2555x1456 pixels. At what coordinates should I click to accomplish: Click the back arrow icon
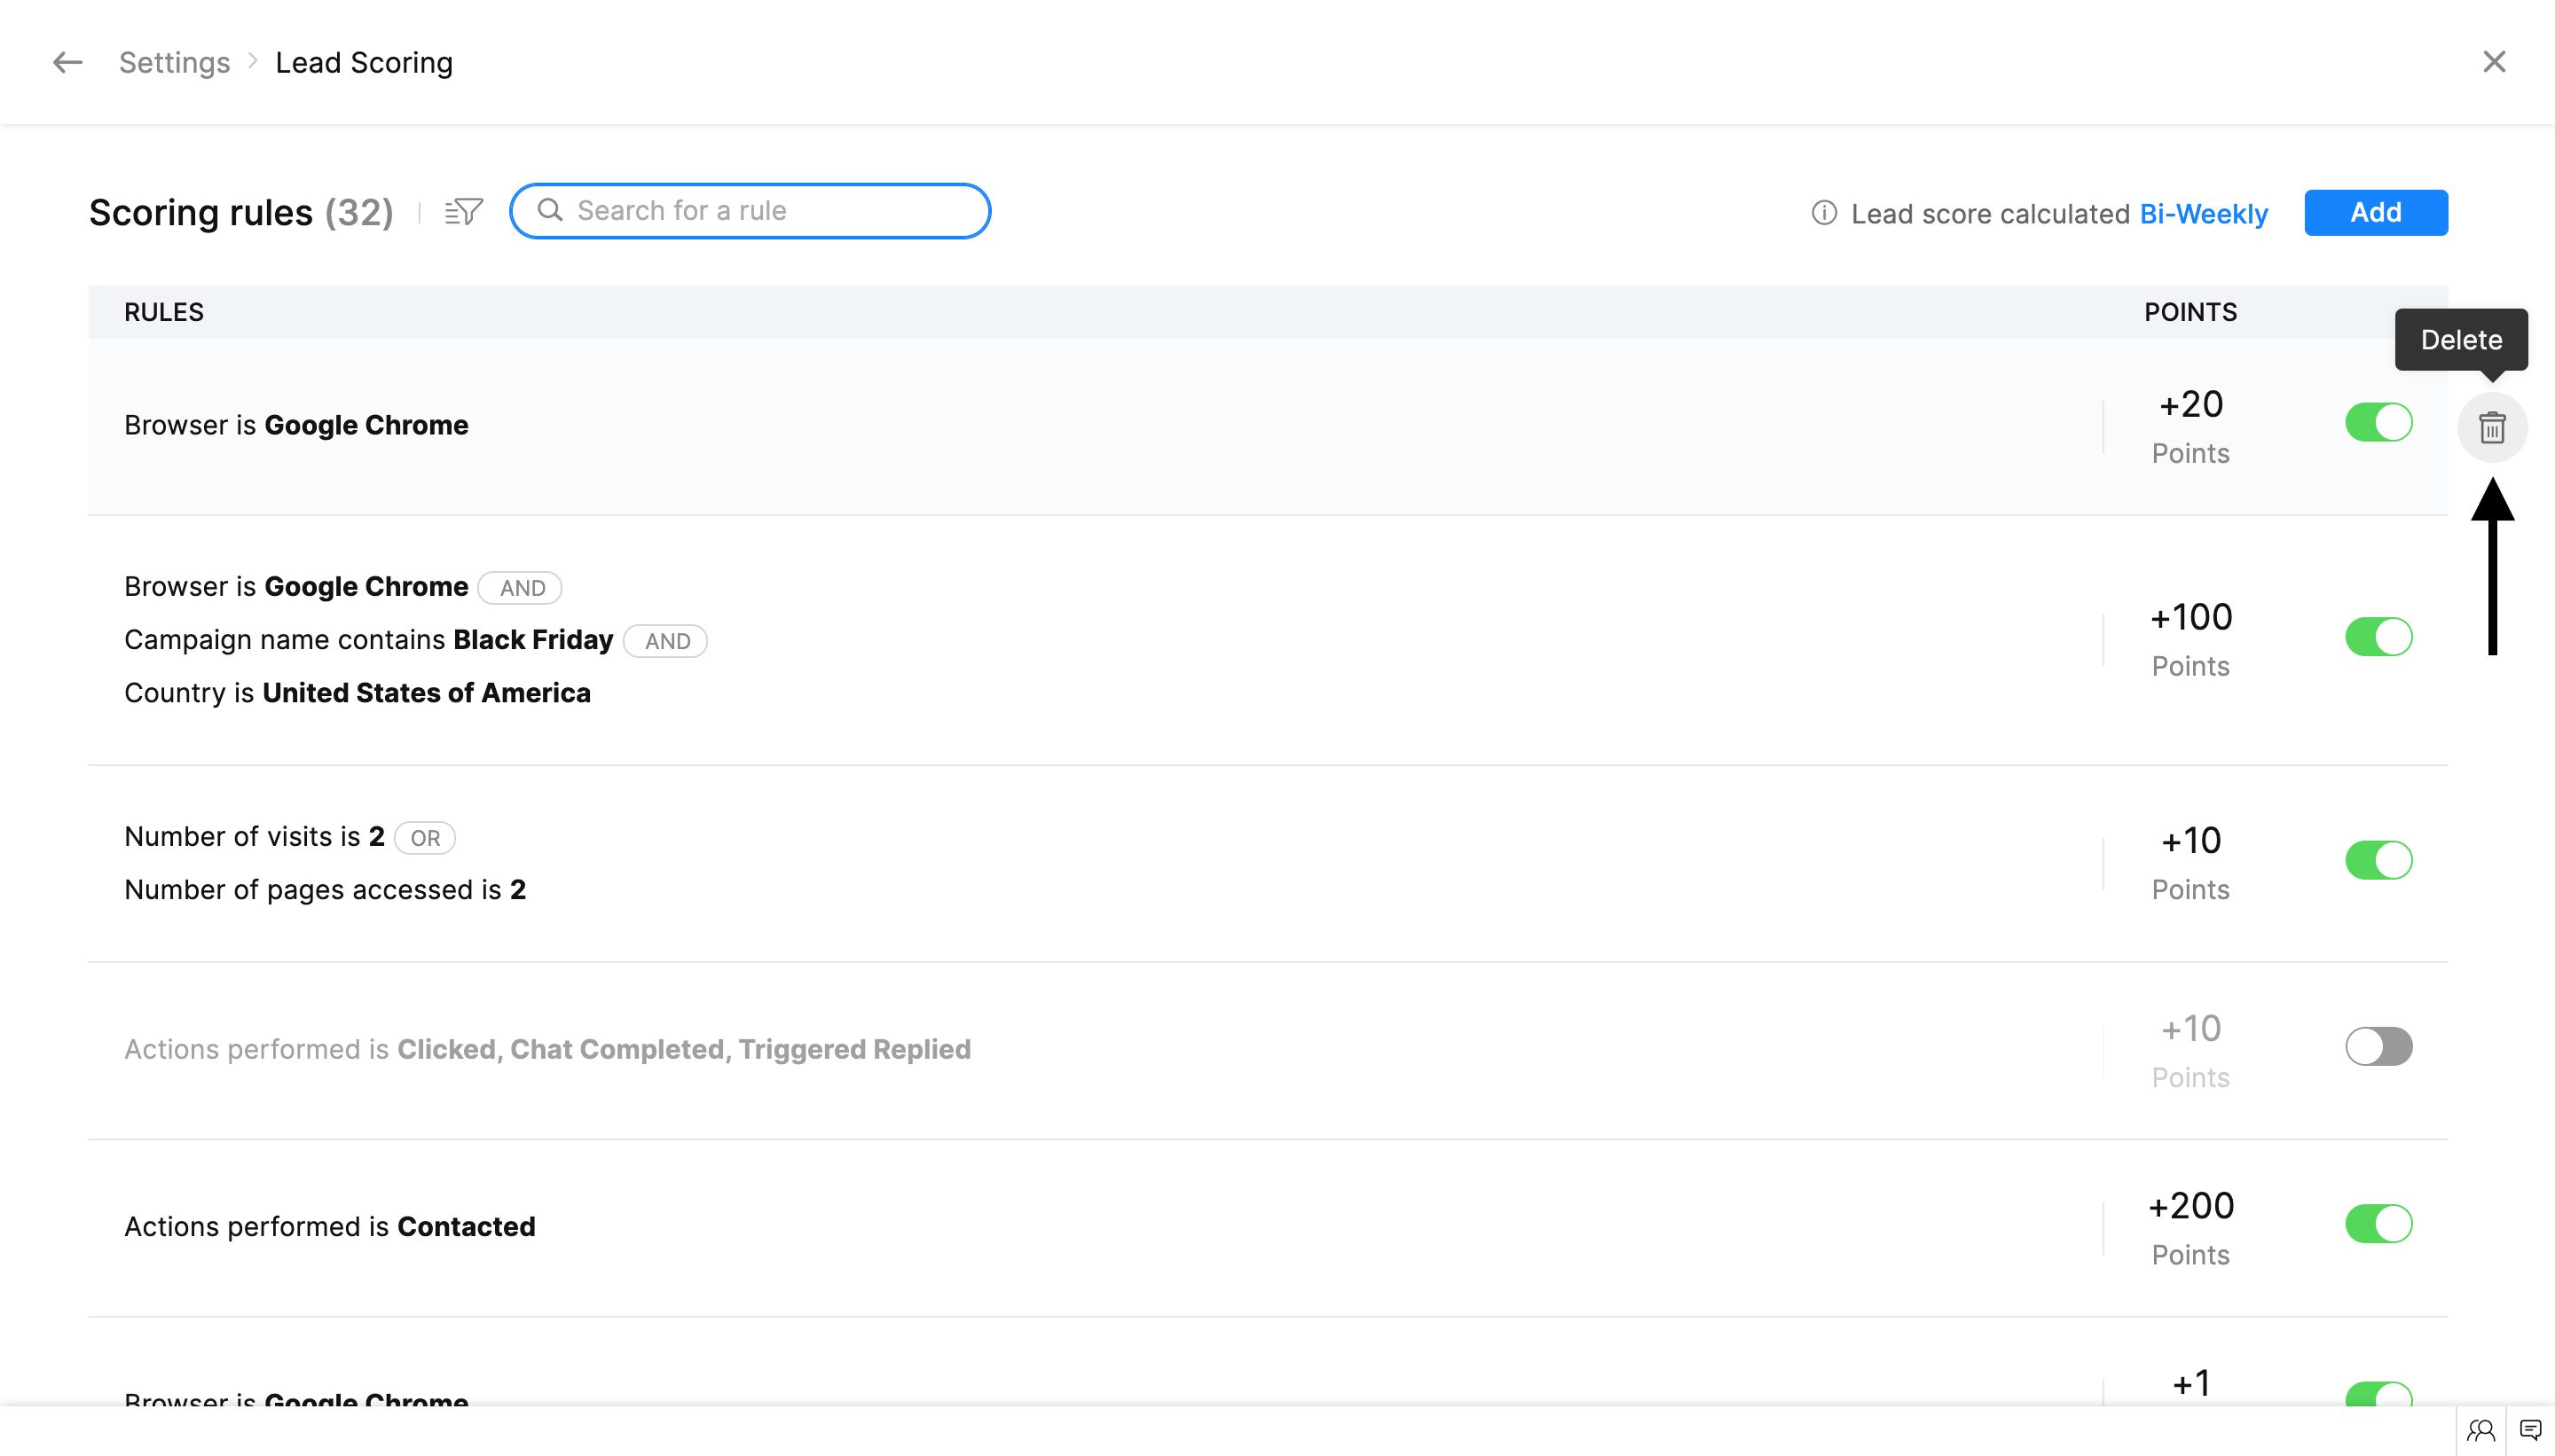pyautogui.click(x=67, y=62)
